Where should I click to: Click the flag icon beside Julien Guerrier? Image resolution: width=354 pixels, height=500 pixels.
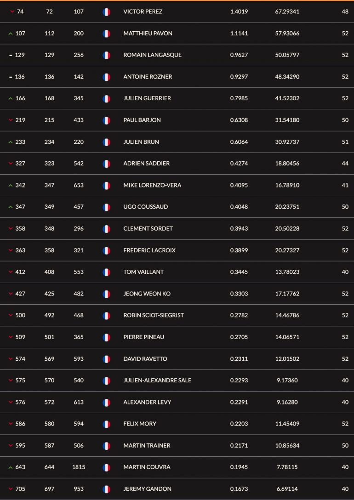107,99
